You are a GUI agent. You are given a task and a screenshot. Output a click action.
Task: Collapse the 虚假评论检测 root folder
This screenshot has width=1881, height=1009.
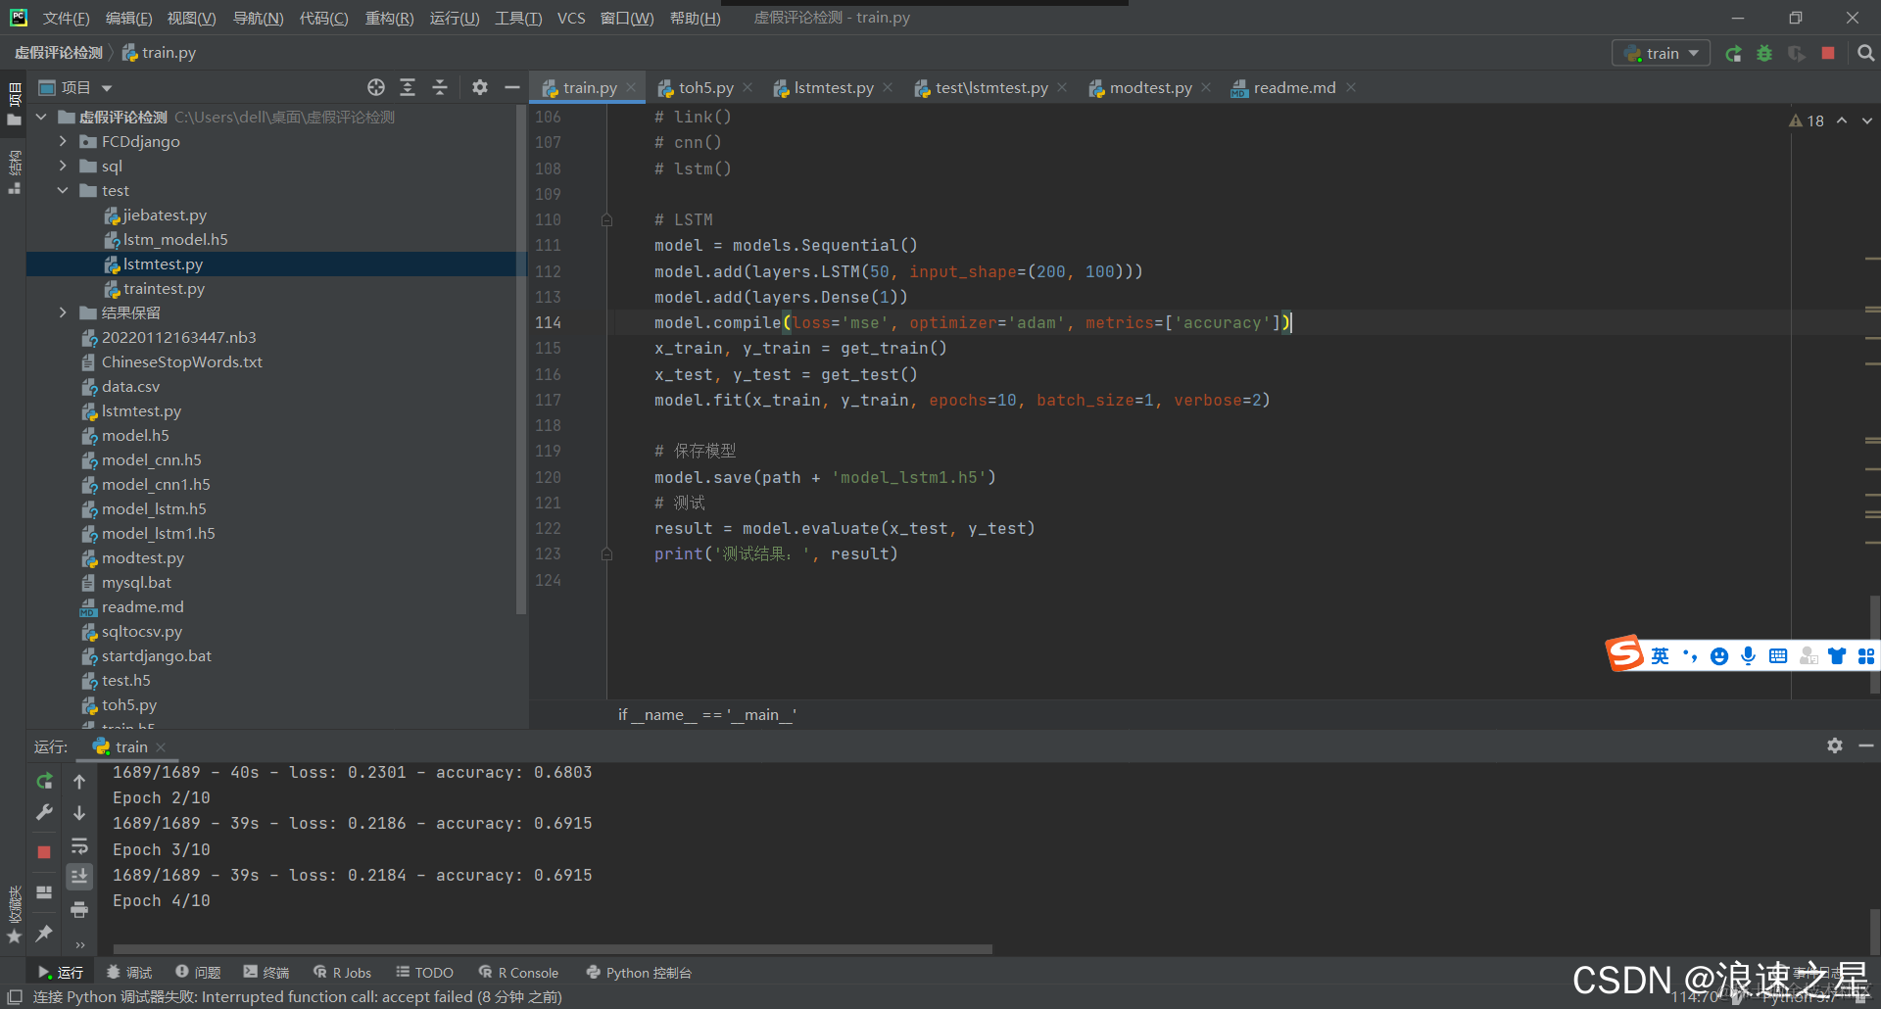(x=41, y=118)
